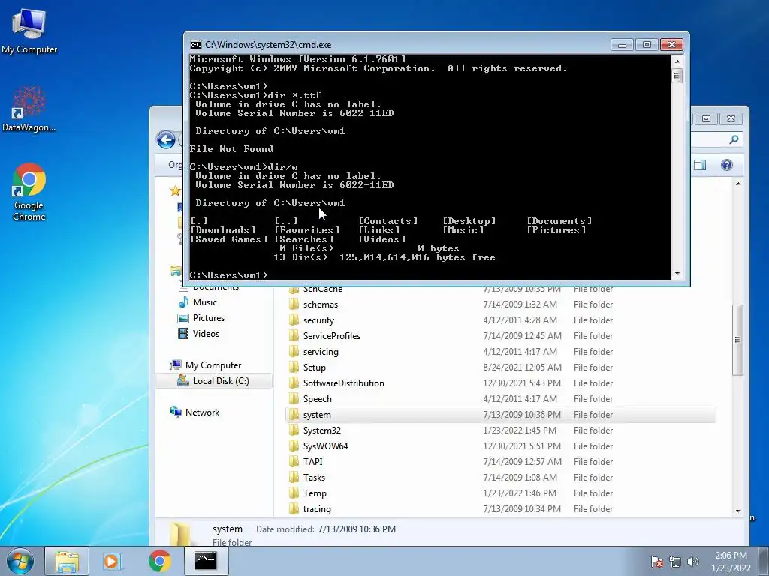The image size is (769, 576).
Task: Click the Action Center flag tray icon
Action: tap(656, 562)
